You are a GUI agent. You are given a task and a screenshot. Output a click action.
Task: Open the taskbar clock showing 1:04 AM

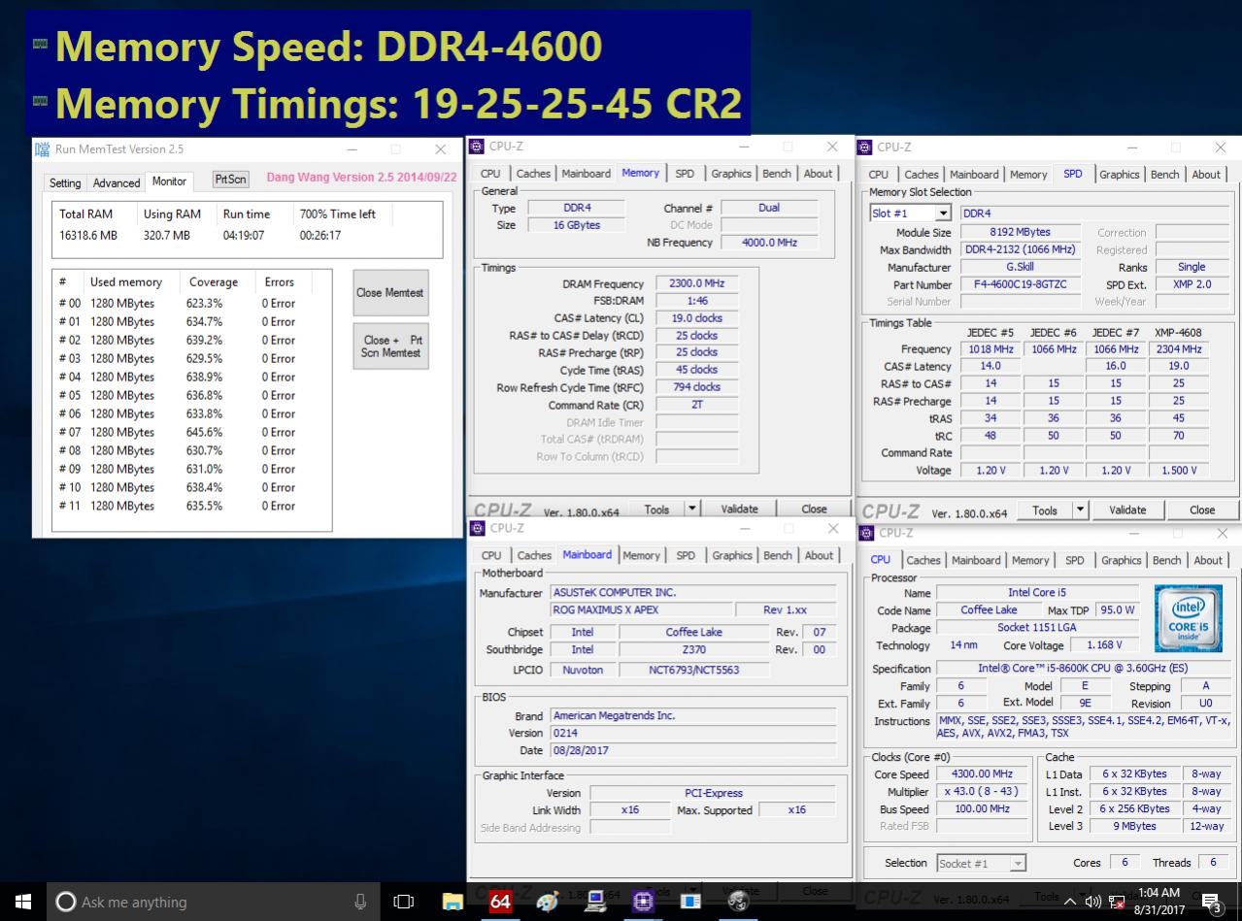pyautogui.click(x=1158, y=902)
